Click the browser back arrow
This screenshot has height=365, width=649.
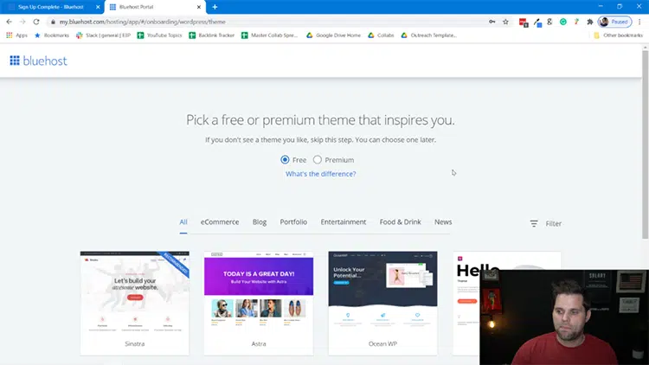tap(9, 22)
